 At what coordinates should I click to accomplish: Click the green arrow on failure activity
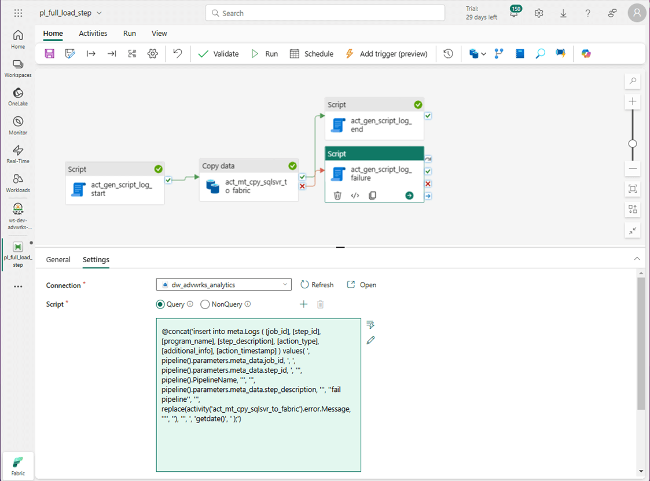tap(409, 195)
